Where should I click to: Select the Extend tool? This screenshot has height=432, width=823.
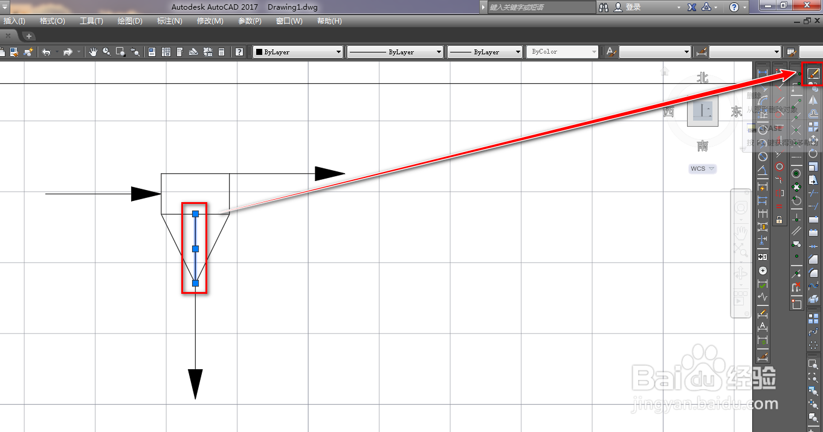tap(813, 206)
